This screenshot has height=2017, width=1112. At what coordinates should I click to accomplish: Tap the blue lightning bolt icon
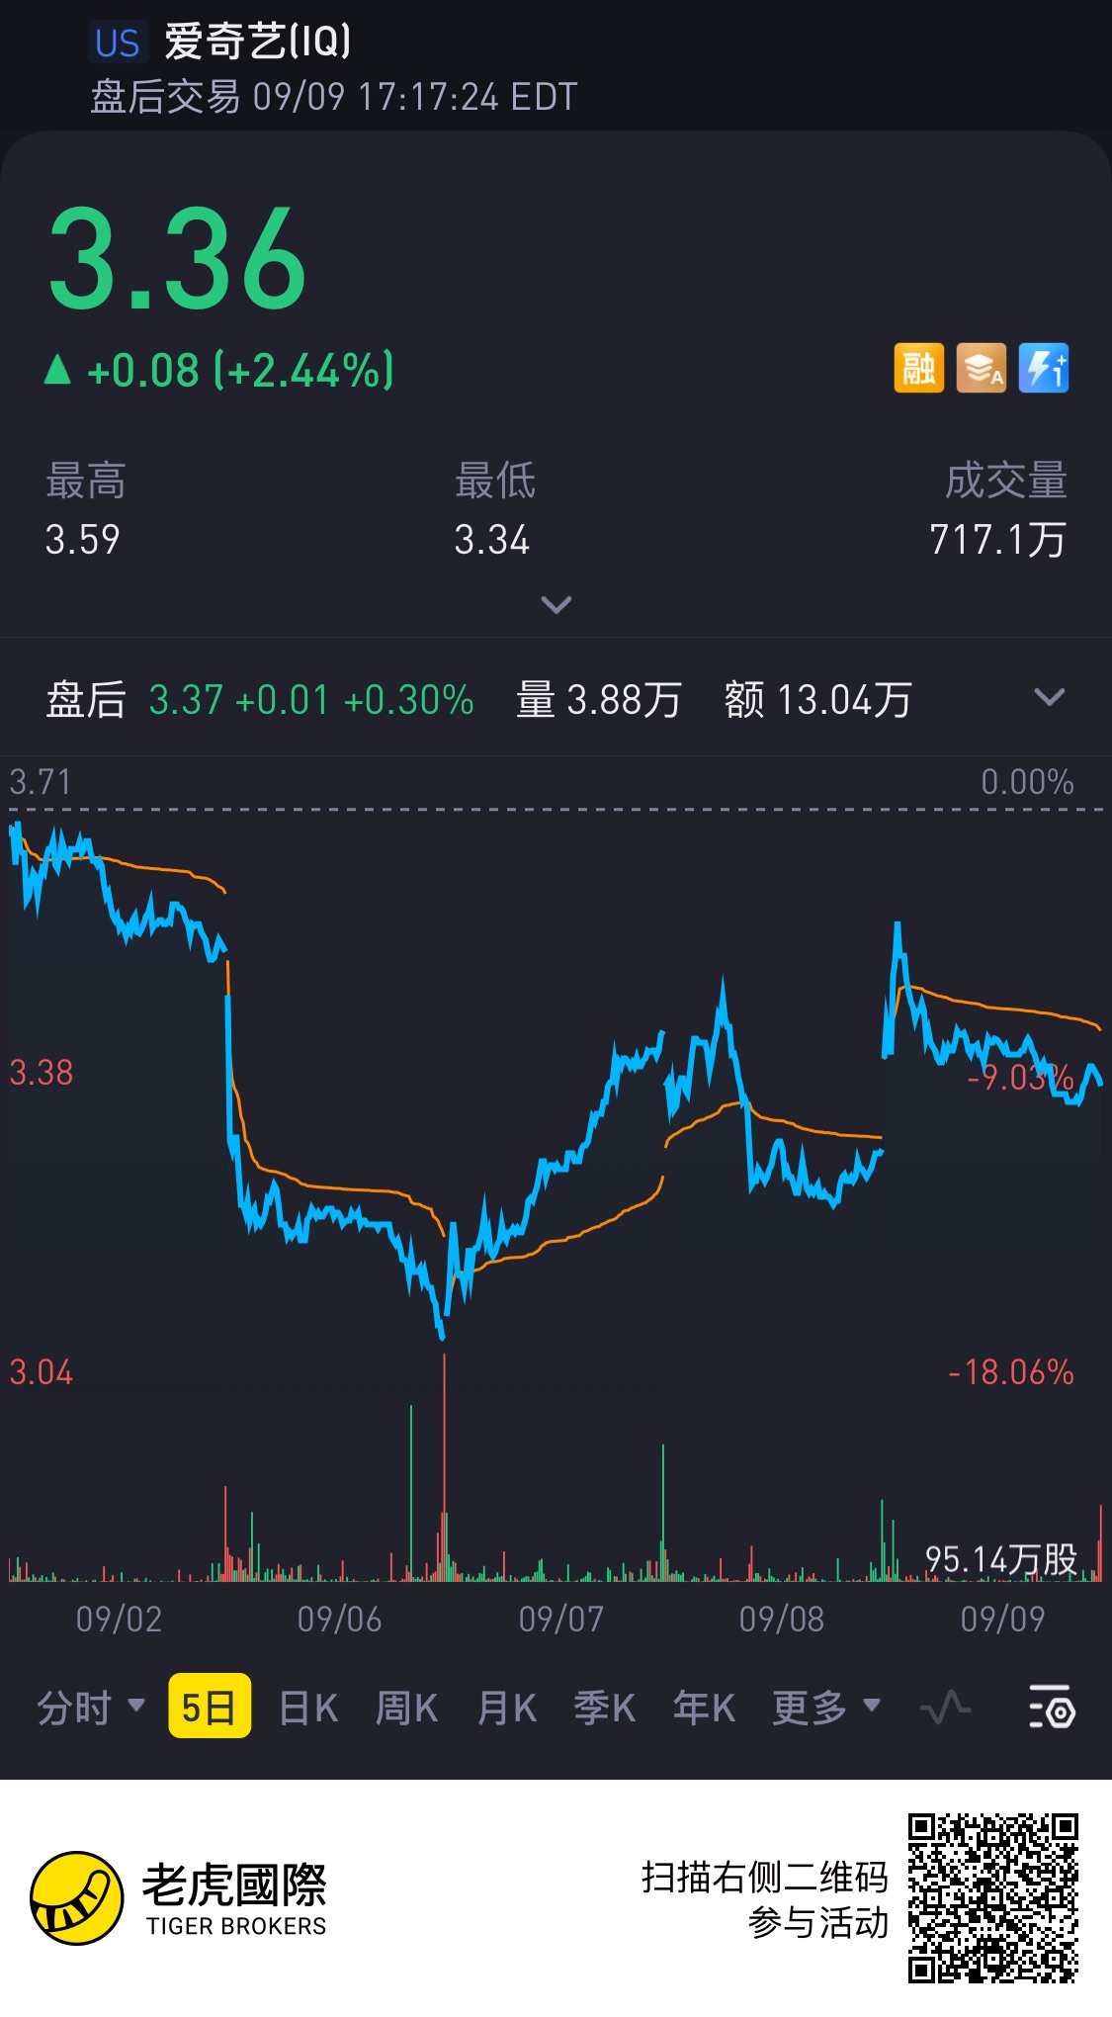pyautogui.click(x=1044, y=369)
